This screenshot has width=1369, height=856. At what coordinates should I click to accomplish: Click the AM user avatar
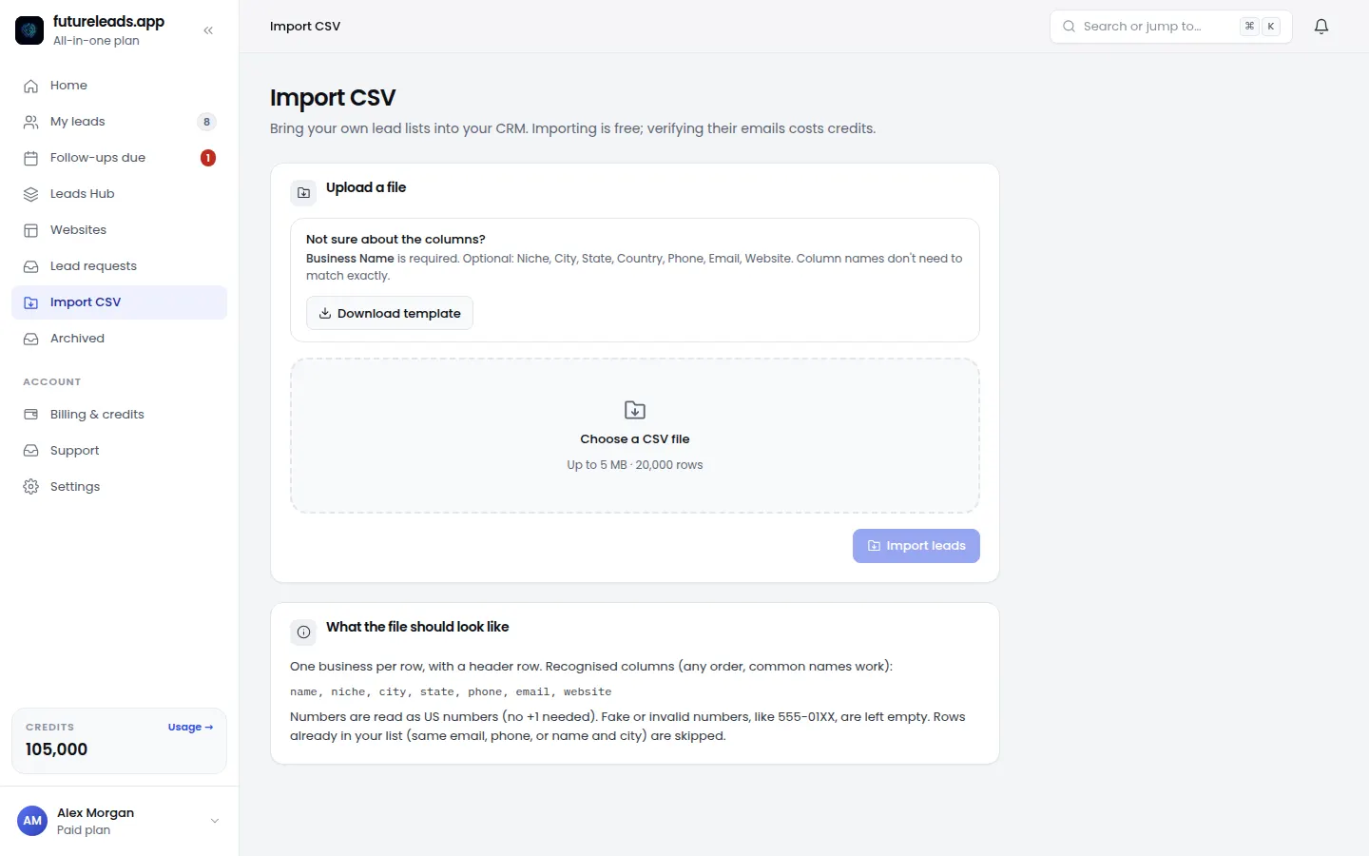[x=32, y=821]
